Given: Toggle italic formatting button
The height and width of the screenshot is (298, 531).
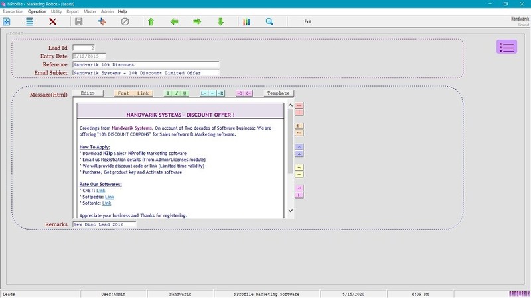Looking at the screenshot, I should pos(176,93).
